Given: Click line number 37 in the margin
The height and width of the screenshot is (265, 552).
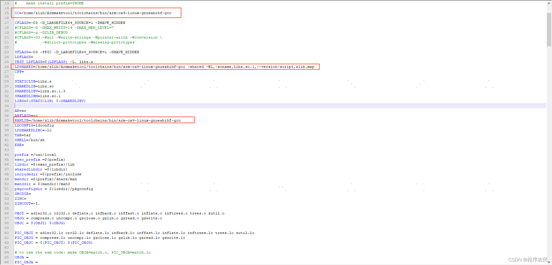Looking at the screenshot, I should tap(7, 120).
